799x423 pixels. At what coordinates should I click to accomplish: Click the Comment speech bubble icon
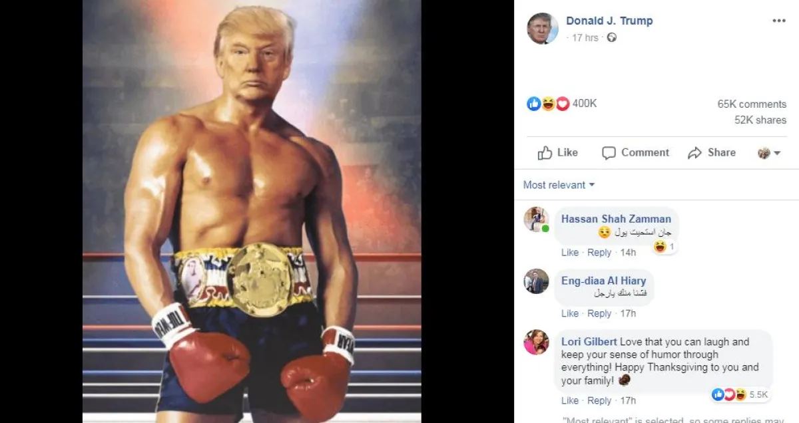tap(609, 153)
